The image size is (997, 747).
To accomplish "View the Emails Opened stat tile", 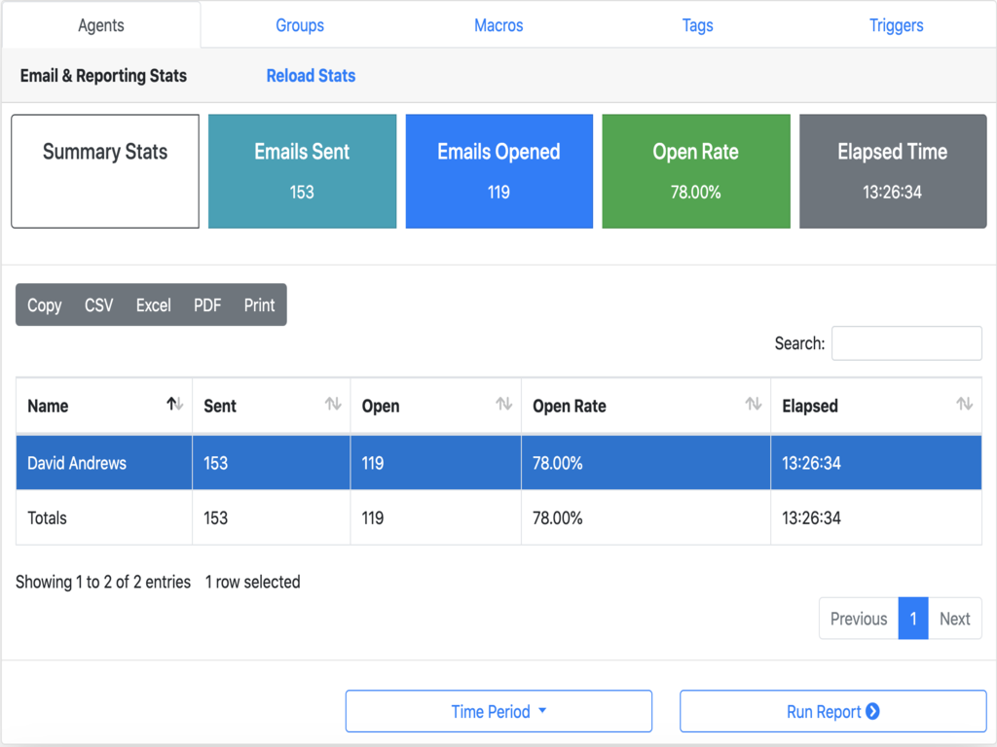I will (498, 171).
